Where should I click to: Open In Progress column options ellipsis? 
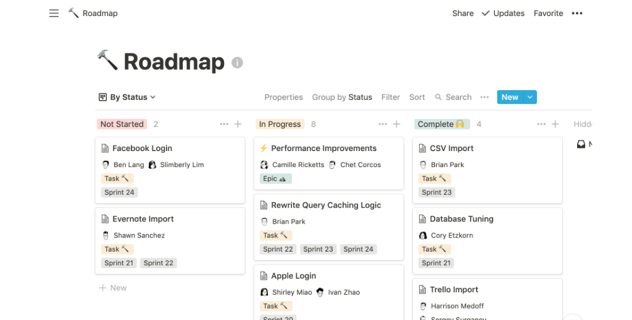[383, 124]
